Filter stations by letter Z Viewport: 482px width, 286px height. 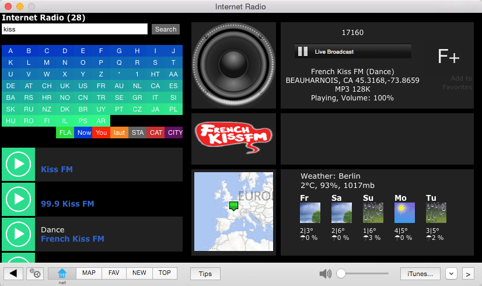click(x=101, y=75)
